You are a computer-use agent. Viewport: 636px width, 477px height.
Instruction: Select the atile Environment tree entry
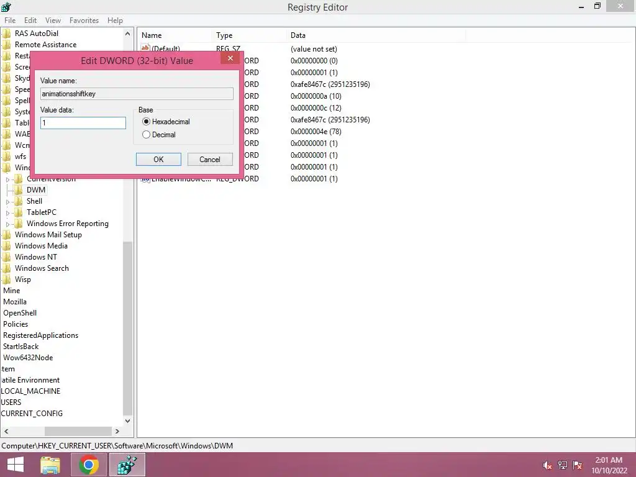pyautogui.click(x=30, y=380)
